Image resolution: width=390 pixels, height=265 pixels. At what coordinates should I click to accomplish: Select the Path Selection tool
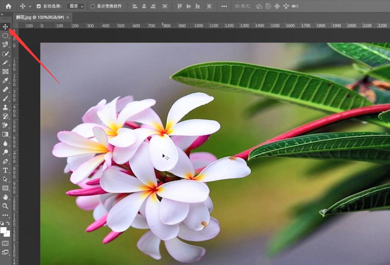tap(5, 179)
